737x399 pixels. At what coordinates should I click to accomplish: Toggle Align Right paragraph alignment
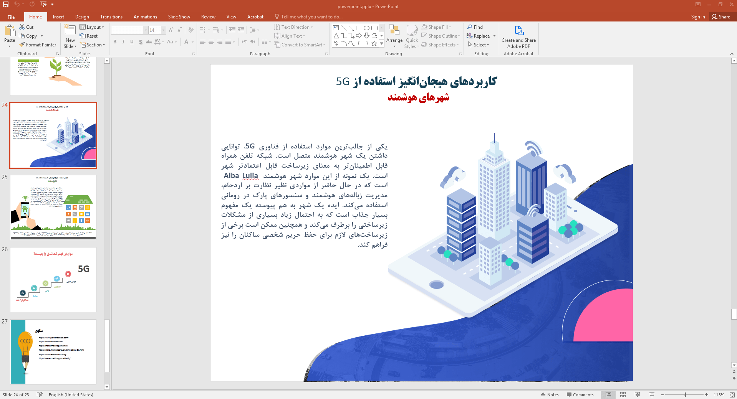coord(220,42)
